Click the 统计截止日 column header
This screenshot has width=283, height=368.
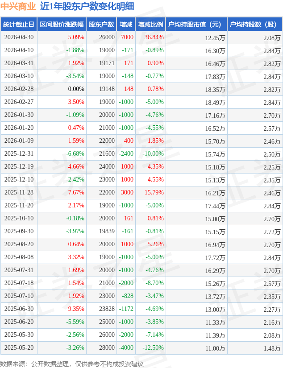click(19, 25)
